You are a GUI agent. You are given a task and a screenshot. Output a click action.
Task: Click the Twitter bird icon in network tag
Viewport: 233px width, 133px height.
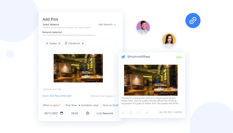(x=47, y=43)
